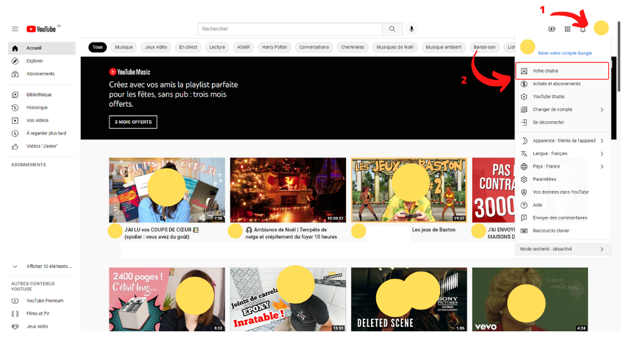This screenshot has height=352, width=629.
Task: Open the vevo music video thumbnail
Action: 530,299
